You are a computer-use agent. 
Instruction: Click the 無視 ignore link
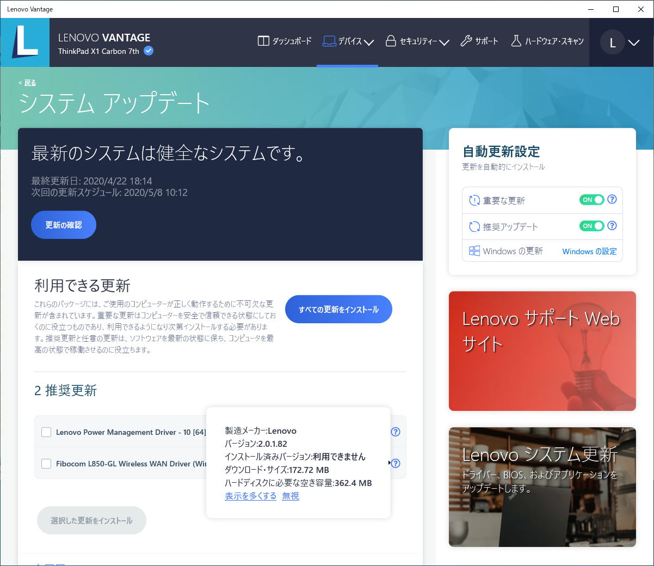click(x=291, y=496)
